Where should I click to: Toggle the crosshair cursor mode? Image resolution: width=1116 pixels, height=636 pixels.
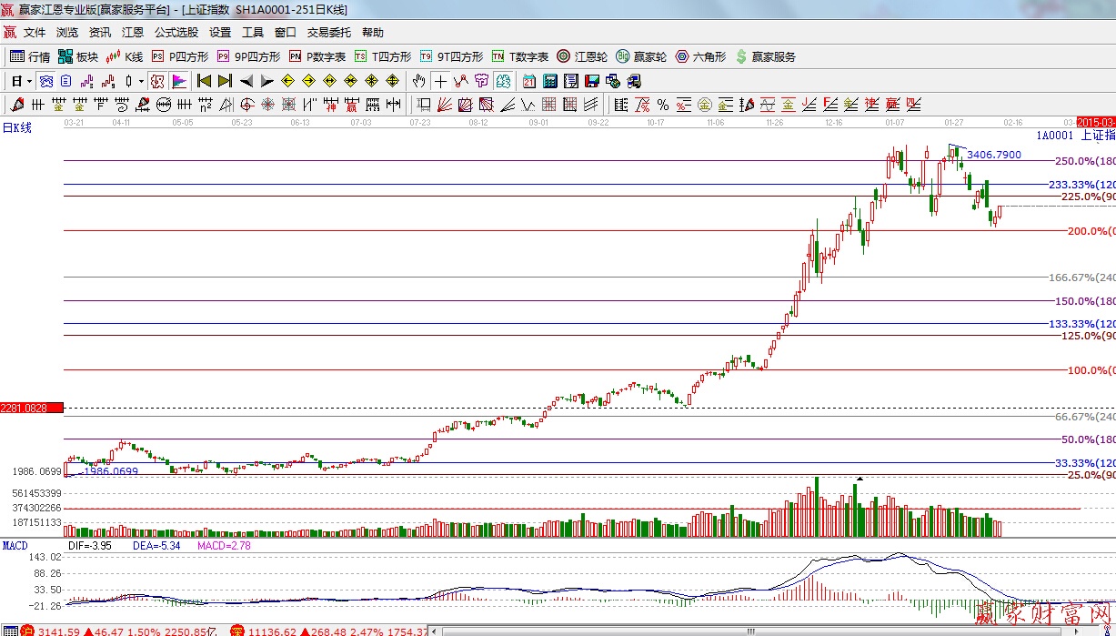[x=440, y=81]
